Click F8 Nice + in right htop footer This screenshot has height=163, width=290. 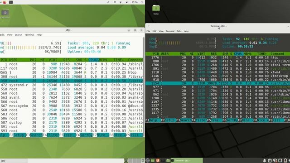[261, 120]
